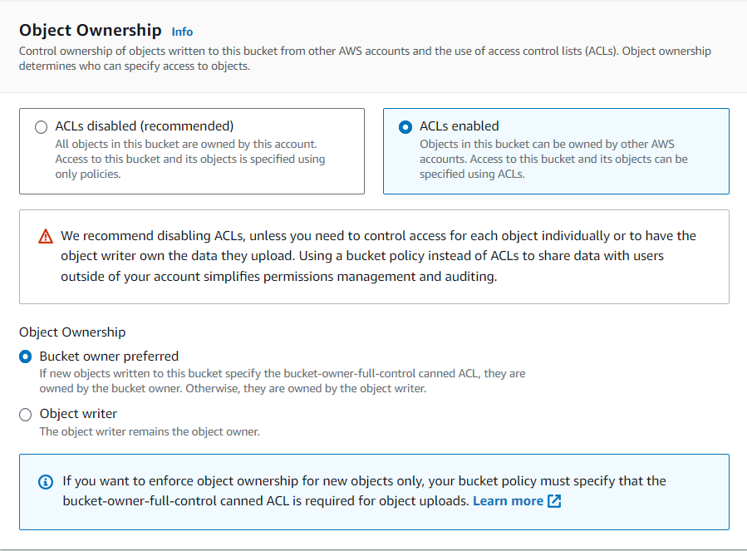Viewport: 747px width, 551px height.
Task: Click "The object writer remains the object owner" text
Action: click(x=150, y=431)
